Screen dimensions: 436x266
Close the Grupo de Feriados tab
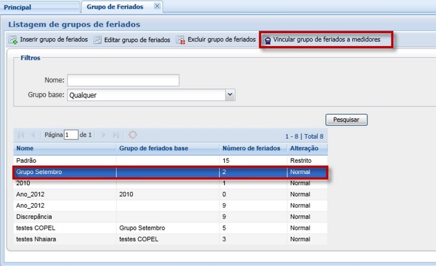156,6
